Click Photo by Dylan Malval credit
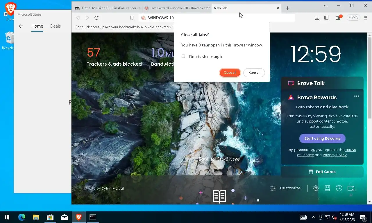 [105, 188]
